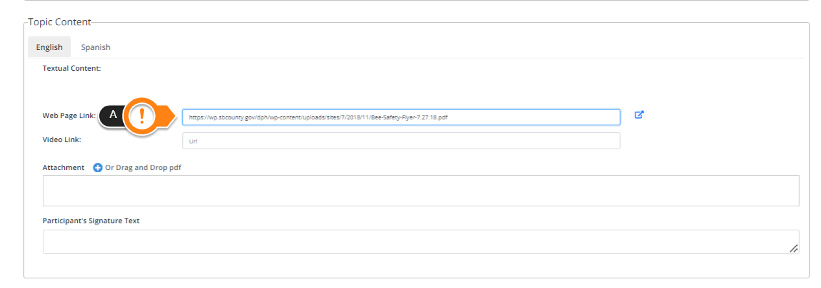821x288 pixels.
Task: Click the 'Topic Content' section heading
Action: click(60, 22)
